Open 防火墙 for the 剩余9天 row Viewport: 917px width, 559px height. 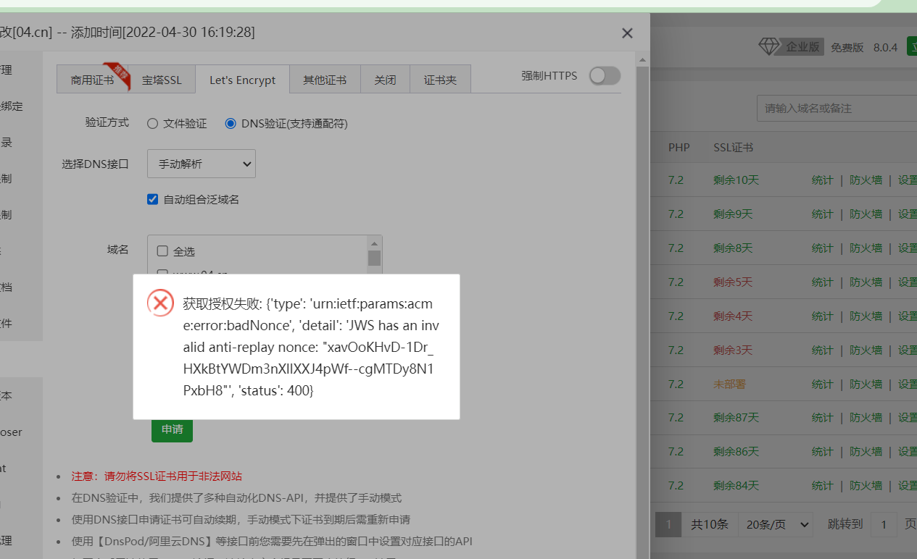tap(866, 214)
